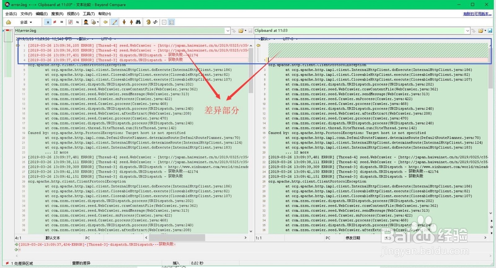Toggle the Edit (pencil) tool
The width and height of the screenshot is (496, 268).
pyautogui.click(x=115, y=22)
